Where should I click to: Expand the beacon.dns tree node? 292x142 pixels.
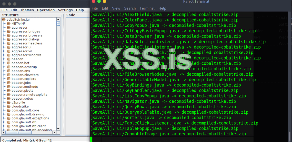(4, 71)
